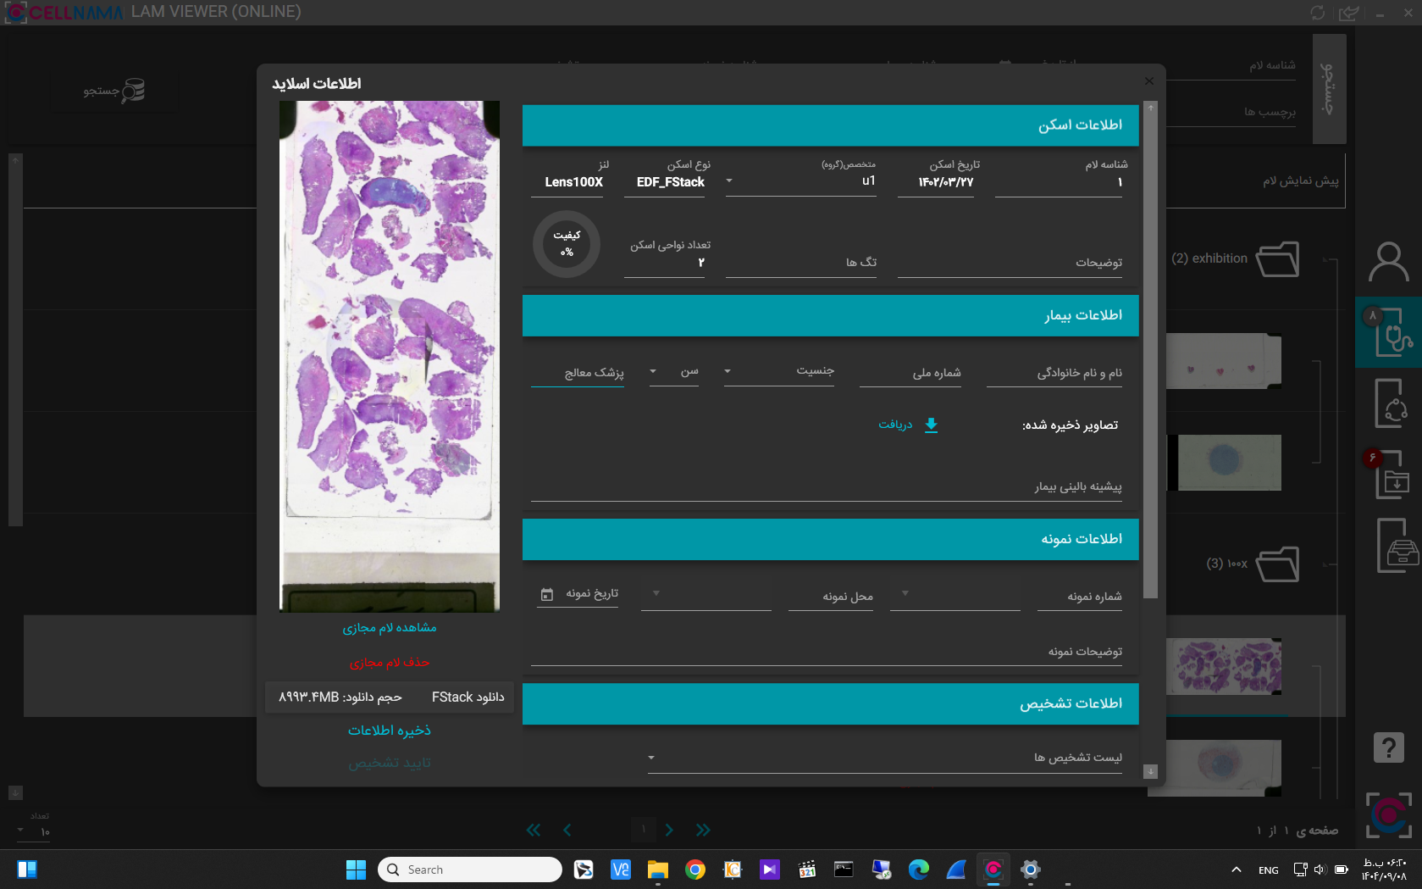Switch to the vertical جستجو search tab
This screenshot has width=1422, height=889.
(x=1329, y=87)
